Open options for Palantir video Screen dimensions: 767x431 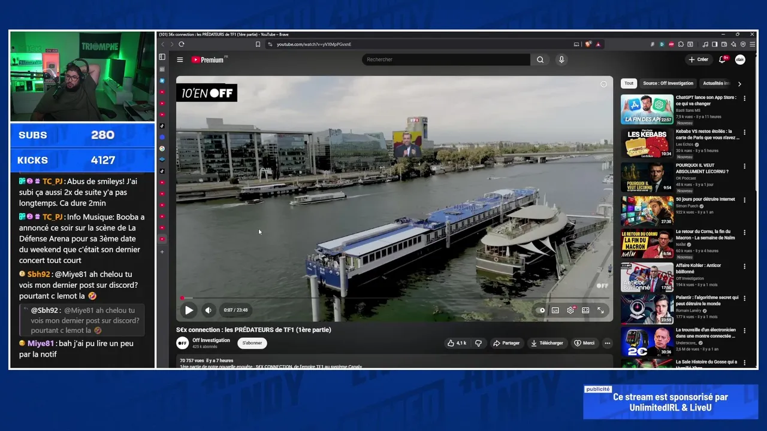click(745, 299)
